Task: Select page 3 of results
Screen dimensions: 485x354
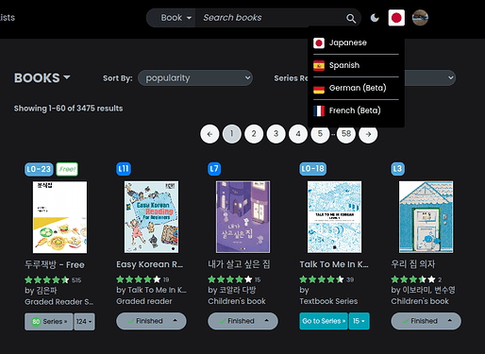Action: pos(276,134)
